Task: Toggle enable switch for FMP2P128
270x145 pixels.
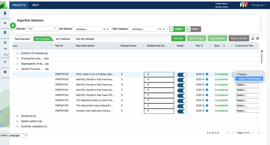Action: 182,75
